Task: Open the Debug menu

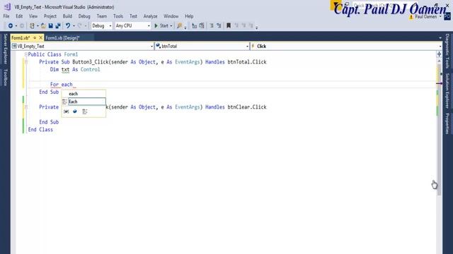Action: 84,16
